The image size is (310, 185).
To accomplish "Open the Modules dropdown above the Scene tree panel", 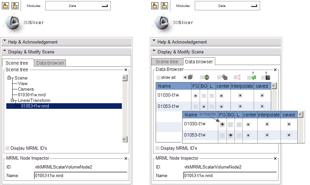I will pyautogui.click(x=77, y=6).
